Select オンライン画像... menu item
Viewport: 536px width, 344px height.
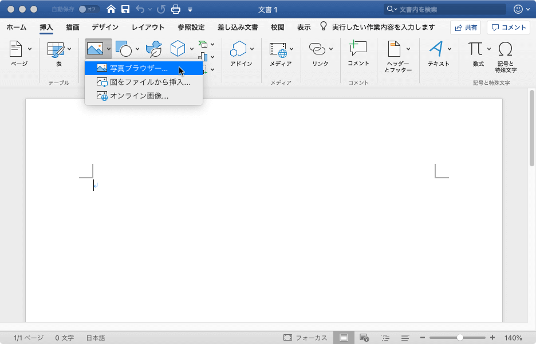point(144,96)
